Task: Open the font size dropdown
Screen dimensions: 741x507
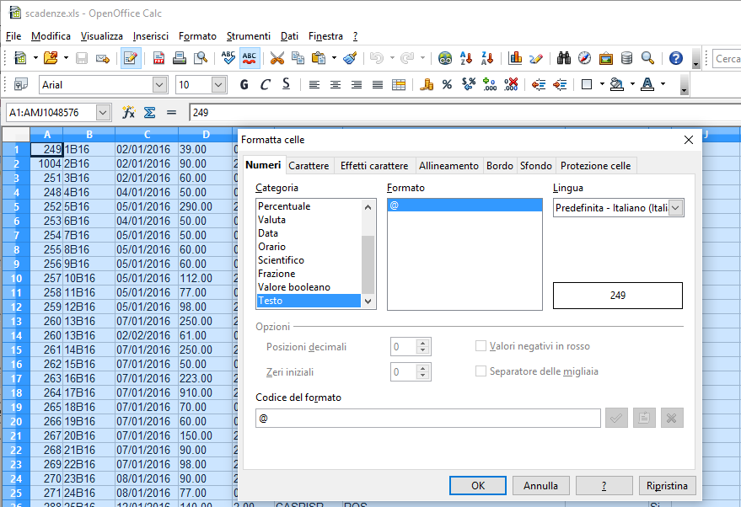Action: click(x=217, y=85)
